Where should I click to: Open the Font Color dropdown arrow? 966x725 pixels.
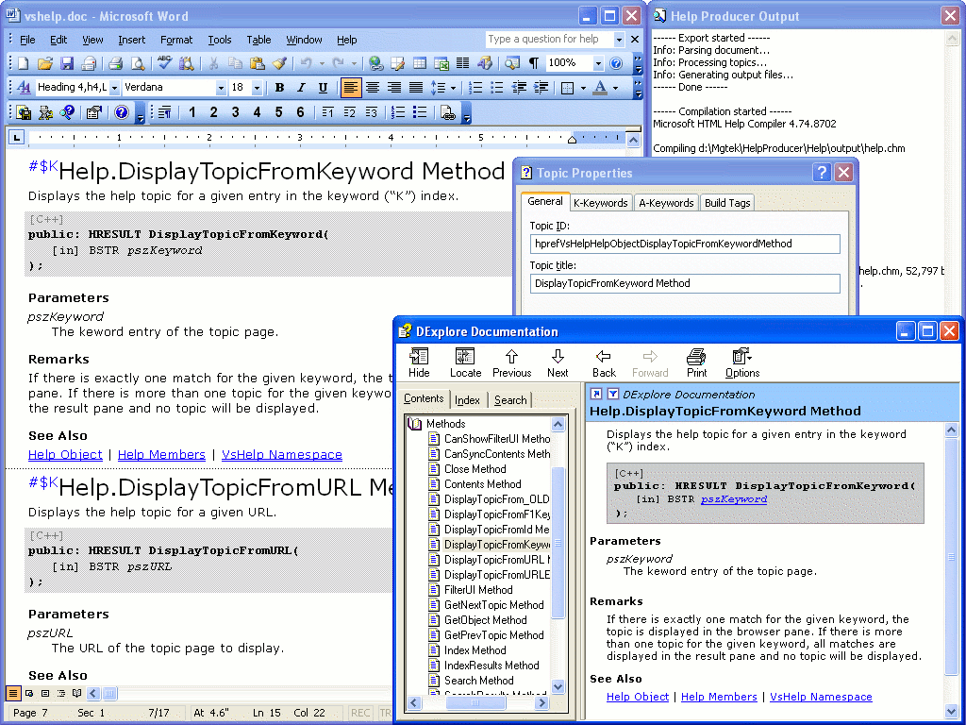click(x=615, y=88)
